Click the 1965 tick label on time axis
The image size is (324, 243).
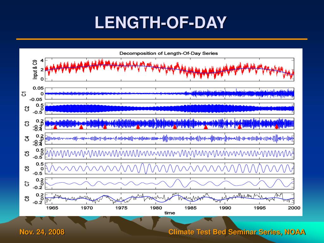click(52, 208)
